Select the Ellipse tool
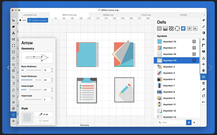Screen dimensions: 217x135 click(x=13, y=58)
